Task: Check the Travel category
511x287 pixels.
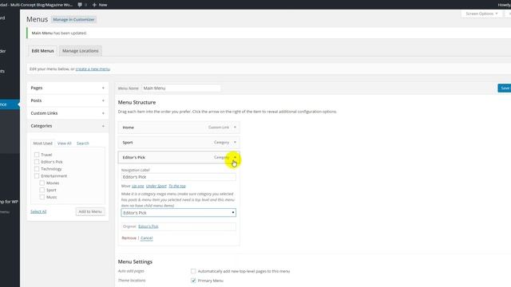Action: [x=37, y=155]
